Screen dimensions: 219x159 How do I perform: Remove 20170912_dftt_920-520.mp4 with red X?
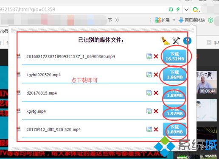[156, 129]
